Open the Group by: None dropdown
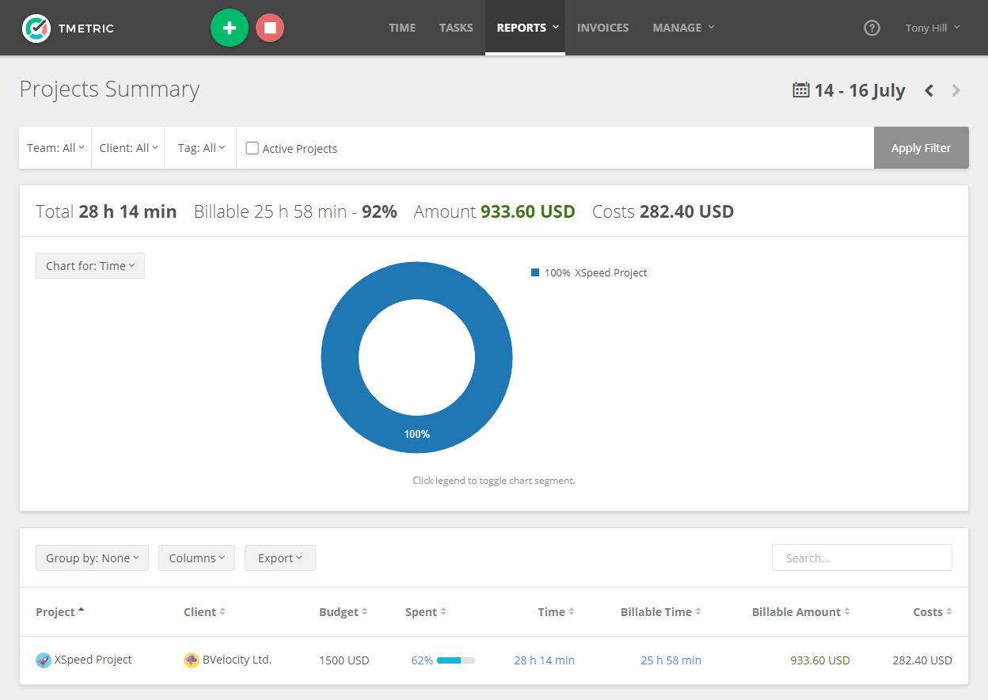Viewport: 988px width, 700px height. [x=92, y=558]
